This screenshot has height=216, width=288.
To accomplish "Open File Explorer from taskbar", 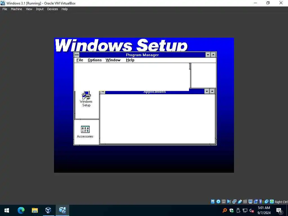I will 35,210.
